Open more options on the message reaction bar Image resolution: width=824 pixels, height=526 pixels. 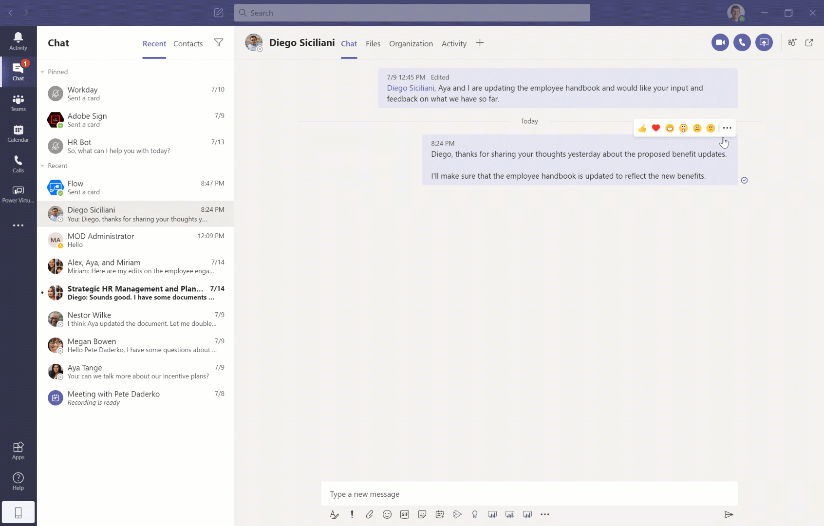pos(727,128)
